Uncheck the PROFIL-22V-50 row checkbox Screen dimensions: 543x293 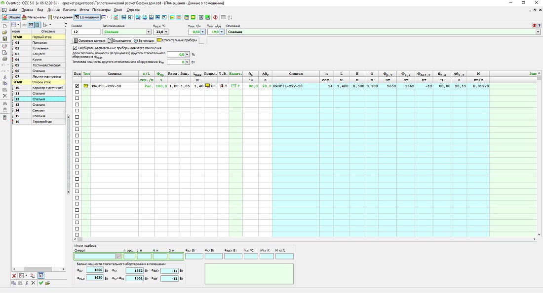click(77, 86)
